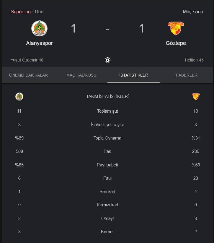The height and width of the screenshot is (243, 214).
Task: Click goal scorer Héliton 45'
Action: (195, 60)
